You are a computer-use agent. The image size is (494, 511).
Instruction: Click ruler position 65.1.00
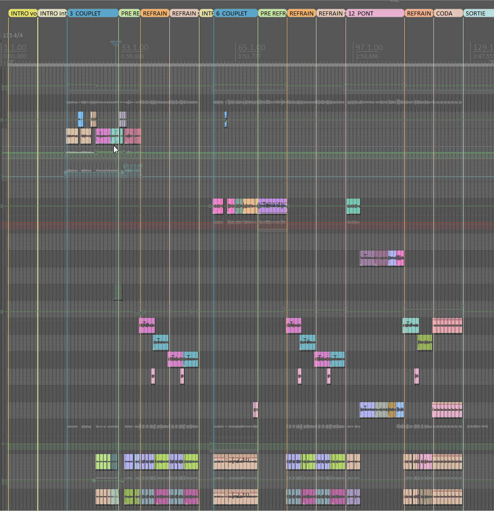[252, 47]
